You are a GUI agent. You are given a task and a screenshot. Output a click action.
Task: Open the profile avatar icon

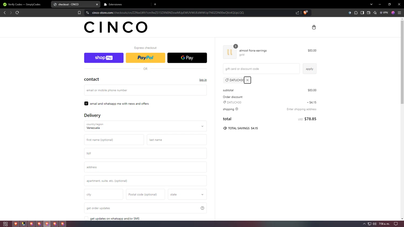[393, 13]
